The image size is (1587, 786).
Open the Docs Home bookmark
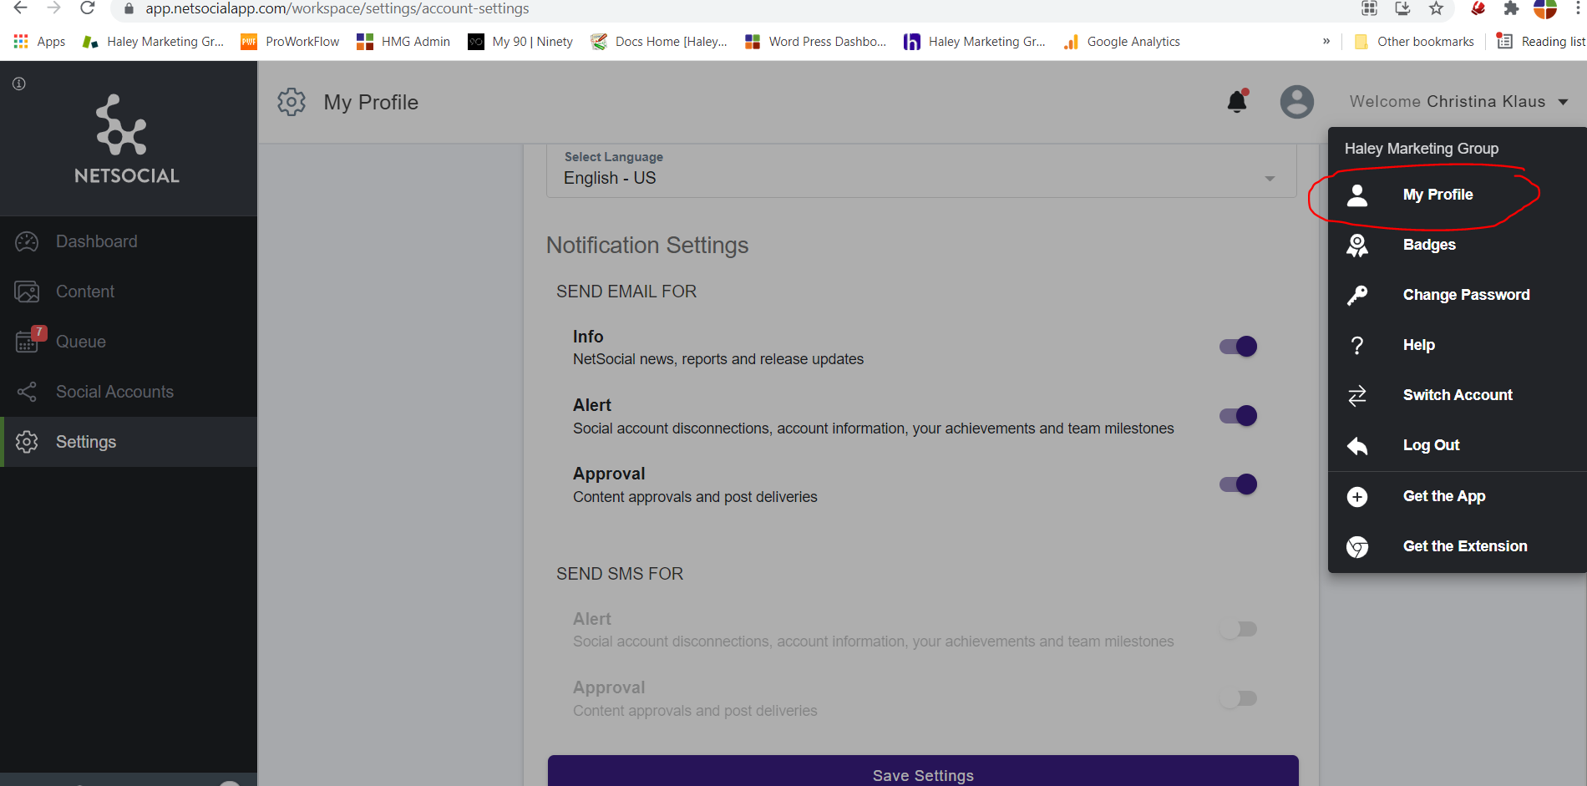[x=659, y=42]
